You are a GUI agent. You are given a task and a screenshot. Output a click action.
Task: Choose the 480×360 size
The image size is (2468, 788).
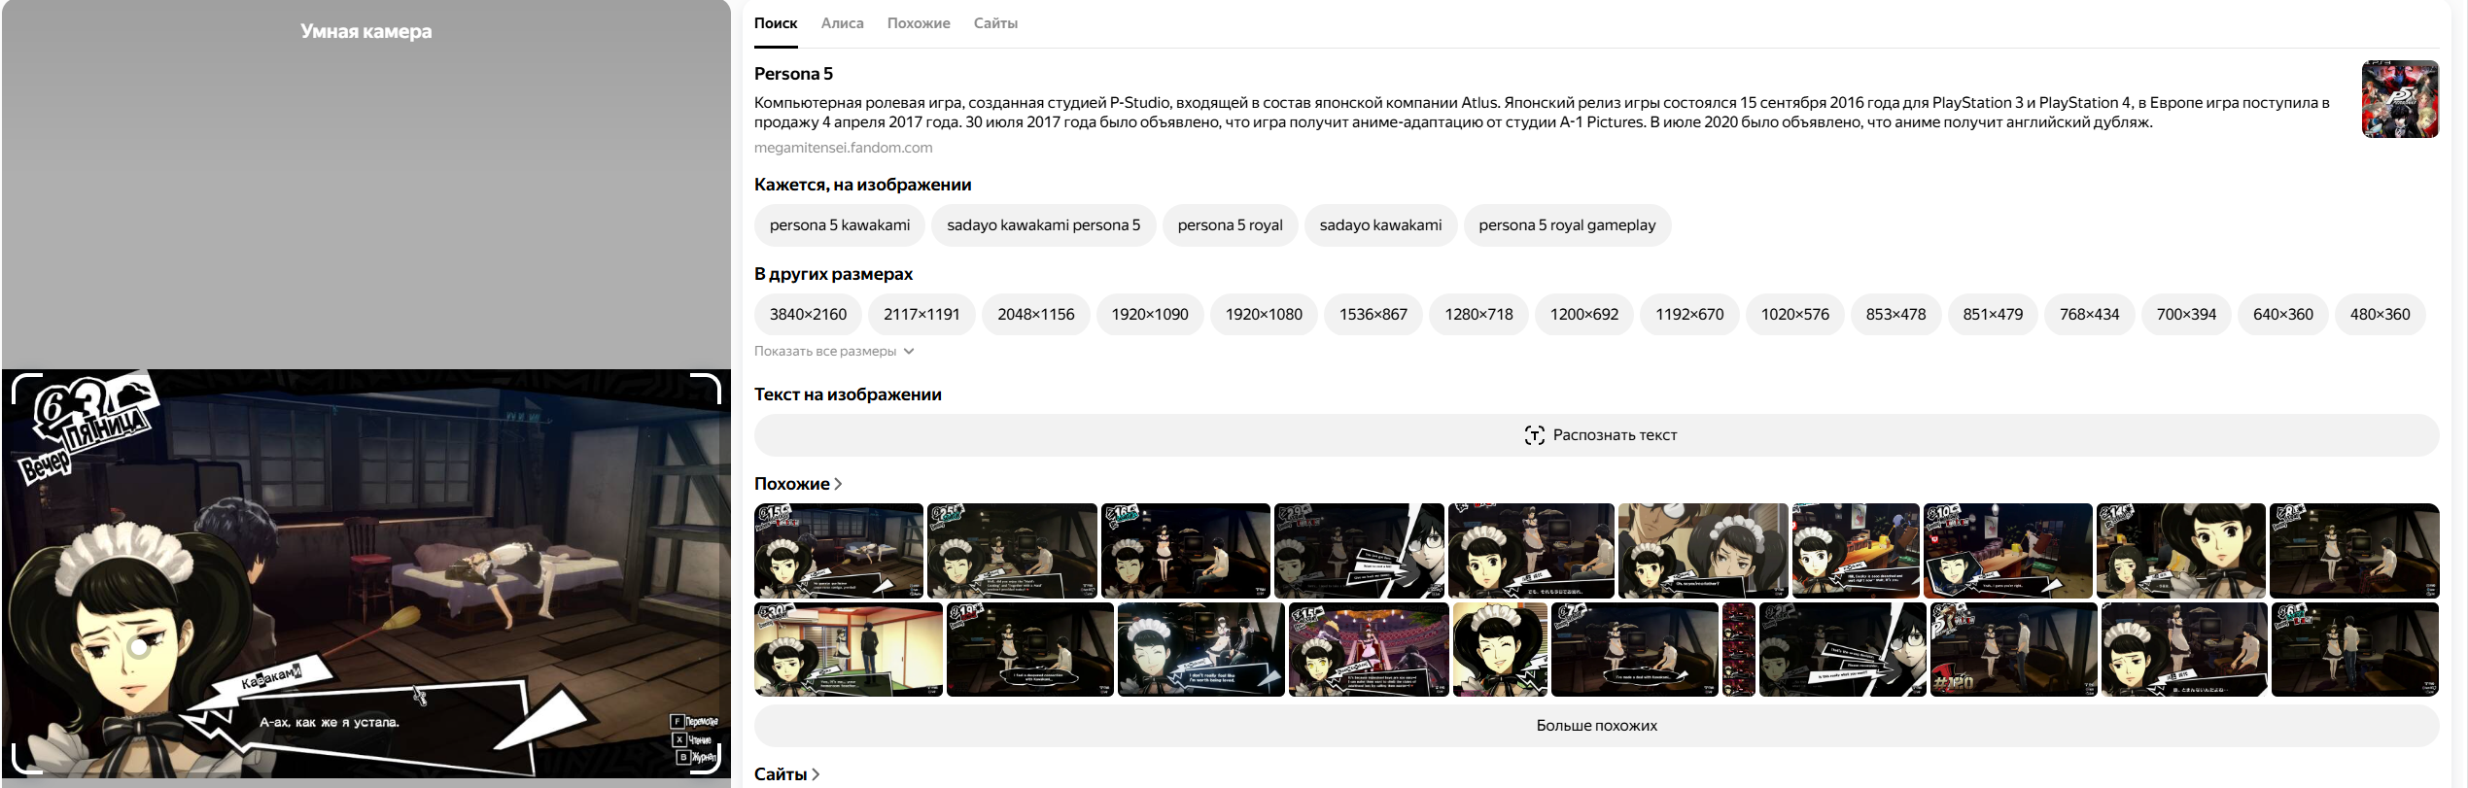2380,315
